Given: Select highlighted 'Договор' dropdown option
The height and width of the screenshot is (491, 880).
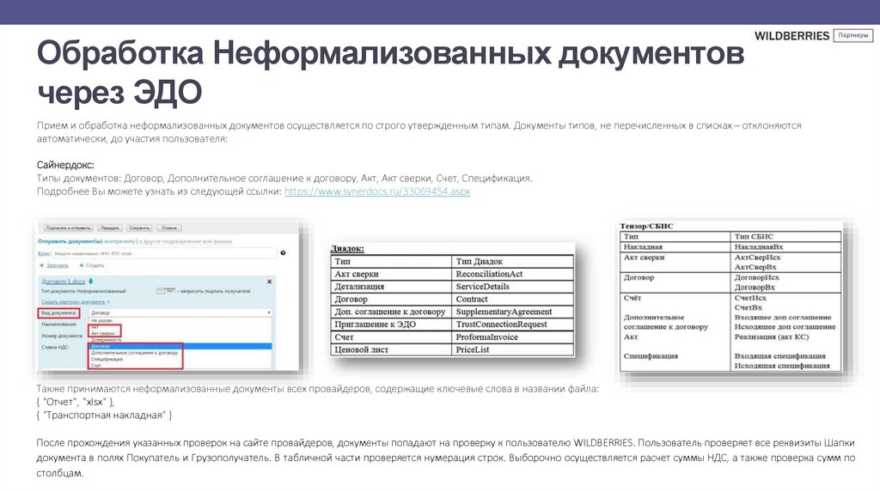Looking at the screenshot, I should [x=180, y=347].
